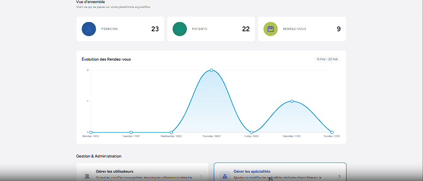This screenshot has height=181, width=423.
Task: Click the green Patients group icon
Action: point(180,29)
